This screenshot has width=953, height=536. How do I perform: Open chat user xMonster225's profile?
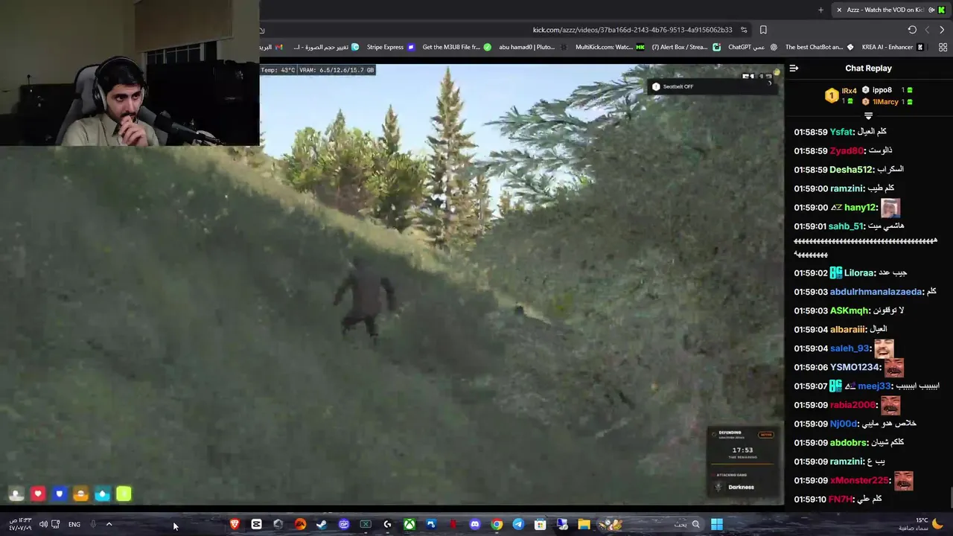860,480
